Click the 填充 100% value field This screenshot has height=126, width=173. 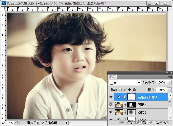click(162, 90)
